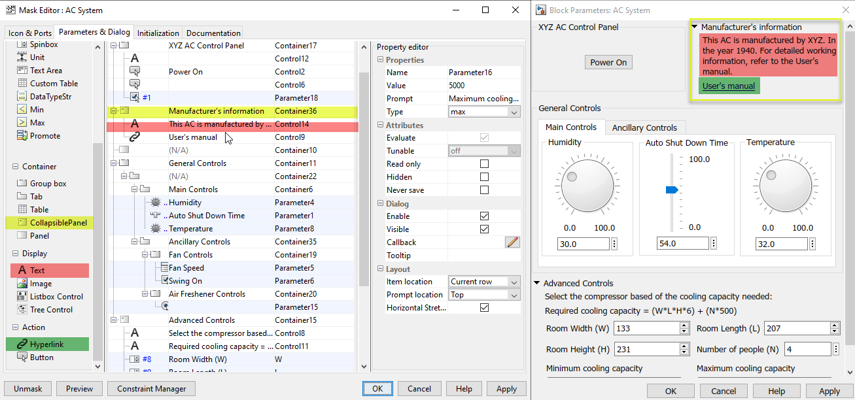Switch to the Ancillary Controls tab
855x400 pixels.
(644, 127)
